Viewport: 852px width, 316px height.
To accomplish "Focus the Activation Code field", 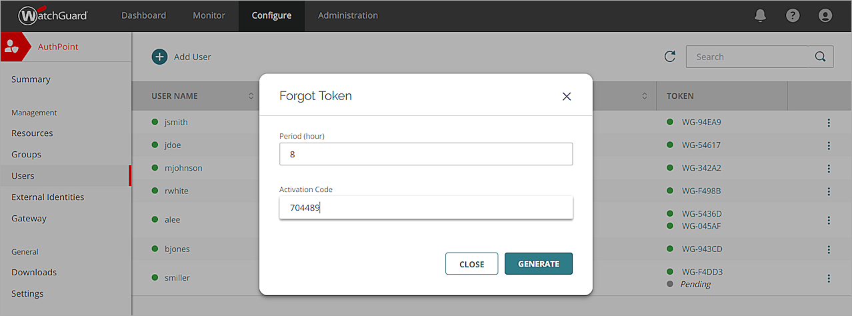I will (x=425, y=207).
